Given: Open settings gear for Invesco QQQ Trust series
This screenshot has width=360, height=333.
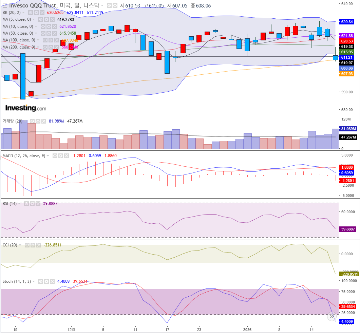Looking at the screenshot, I should (x=115, y=5).
